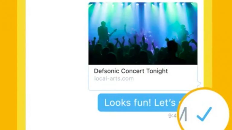This screenshot has height=130, width=232.
Task: Click the word Tonight in card title
Action: coord(157,71)
